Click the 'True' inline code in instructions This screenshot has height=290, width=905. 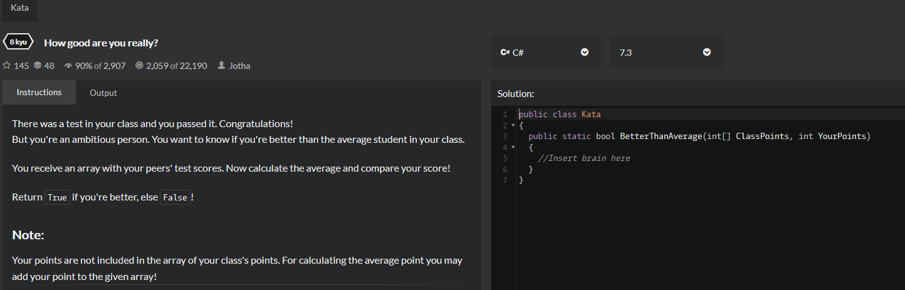pyautogui.click(x=57, y=197)
